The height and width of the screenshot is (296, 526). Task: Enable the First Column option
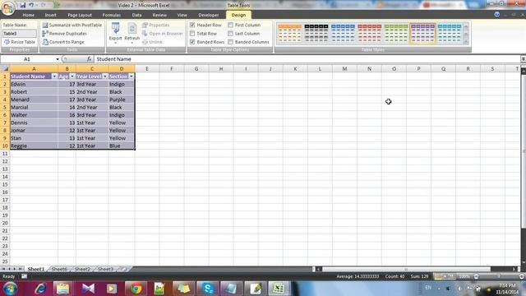pyautogui.click(x=230, y=25)
